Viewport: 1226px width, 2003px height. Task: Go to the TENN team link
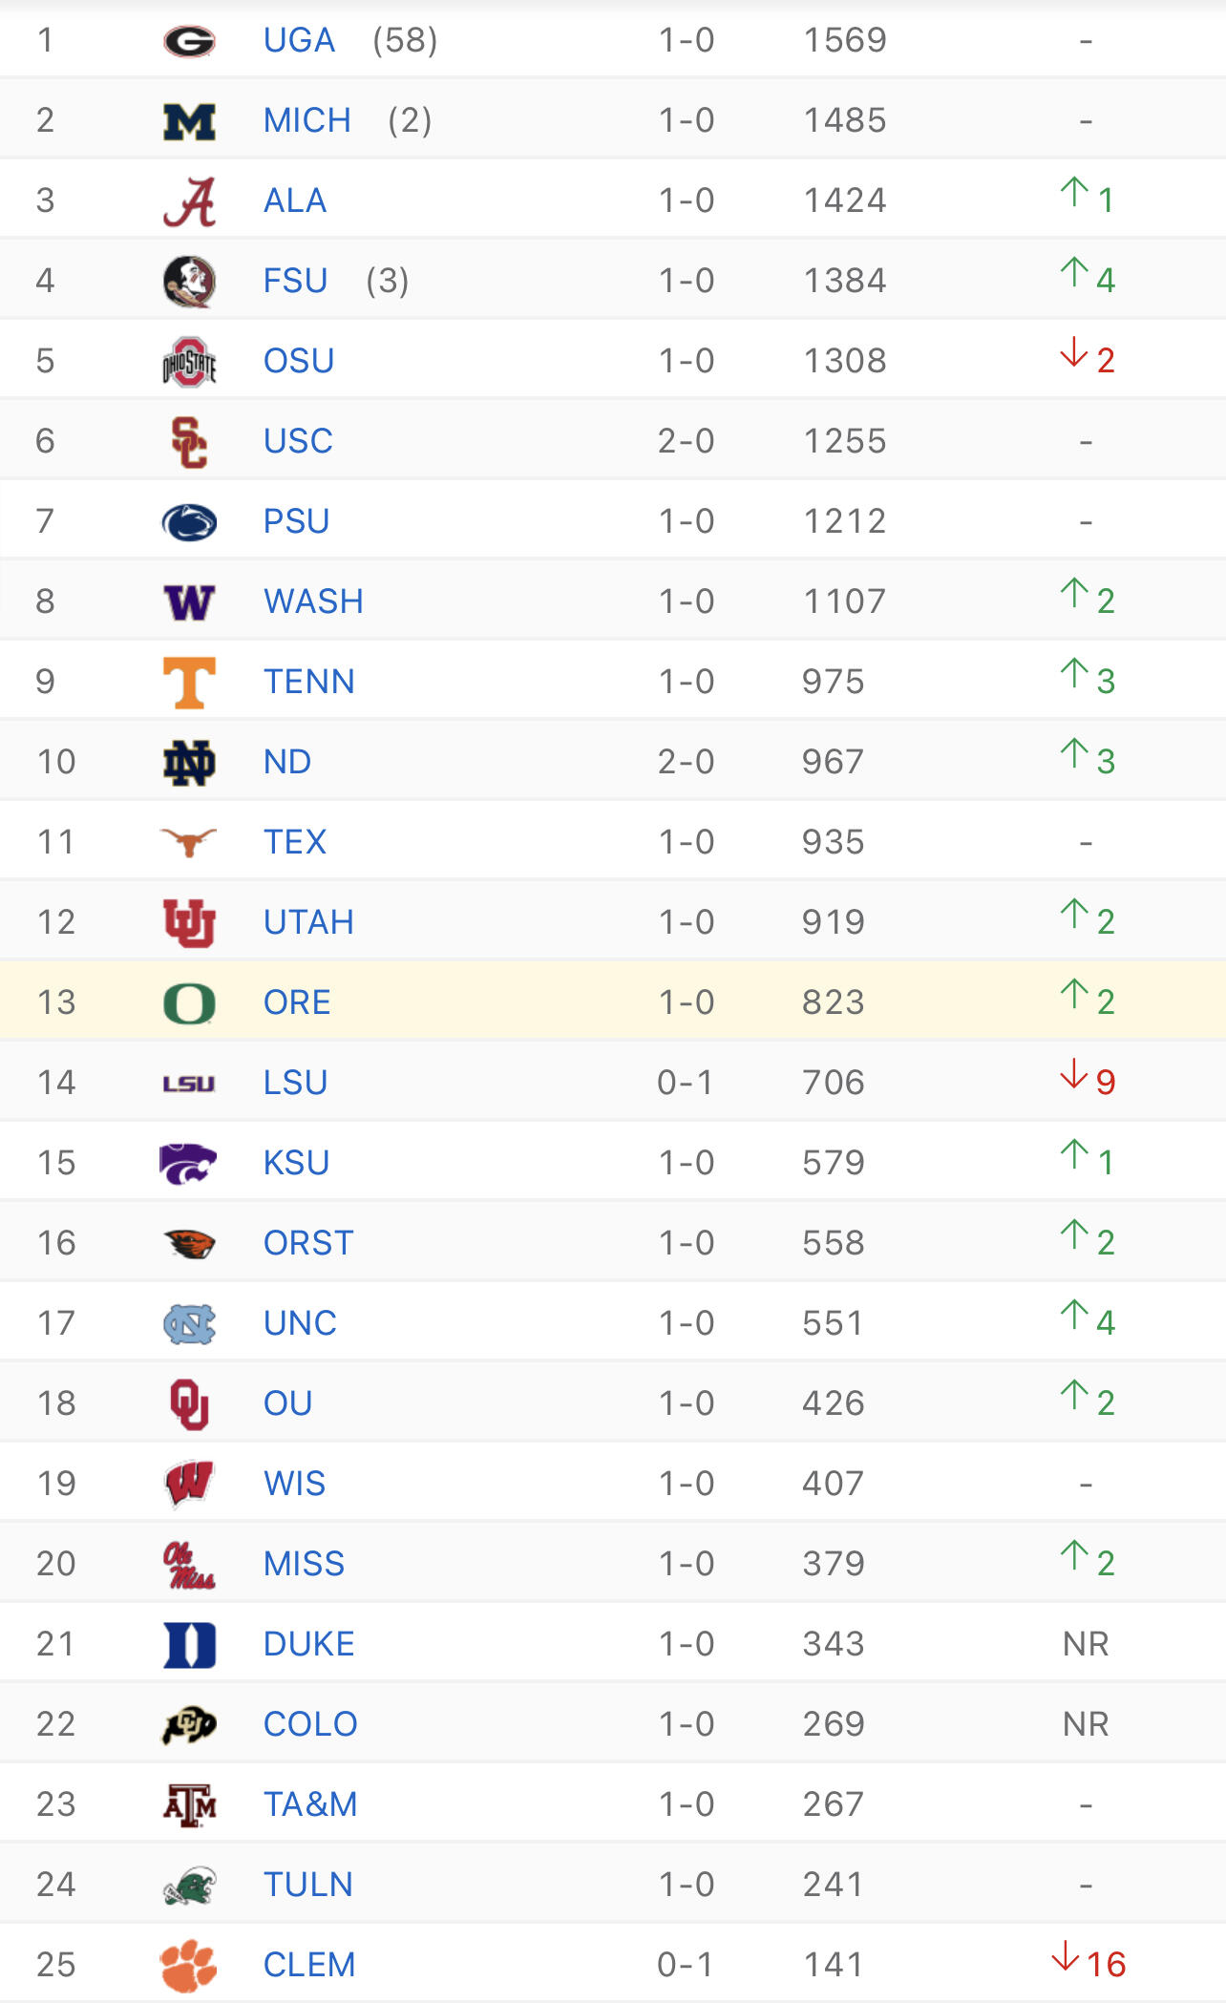308,682
